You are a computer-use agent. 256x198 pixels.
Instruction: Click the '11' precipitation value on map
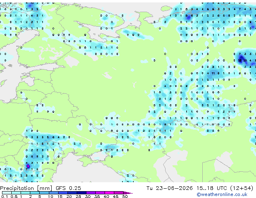pyautogui.click(x=213, y=74)
